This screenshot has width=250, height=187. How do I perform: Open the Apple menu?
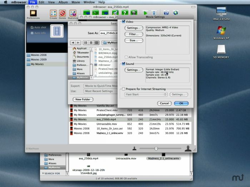coord(6,2)
